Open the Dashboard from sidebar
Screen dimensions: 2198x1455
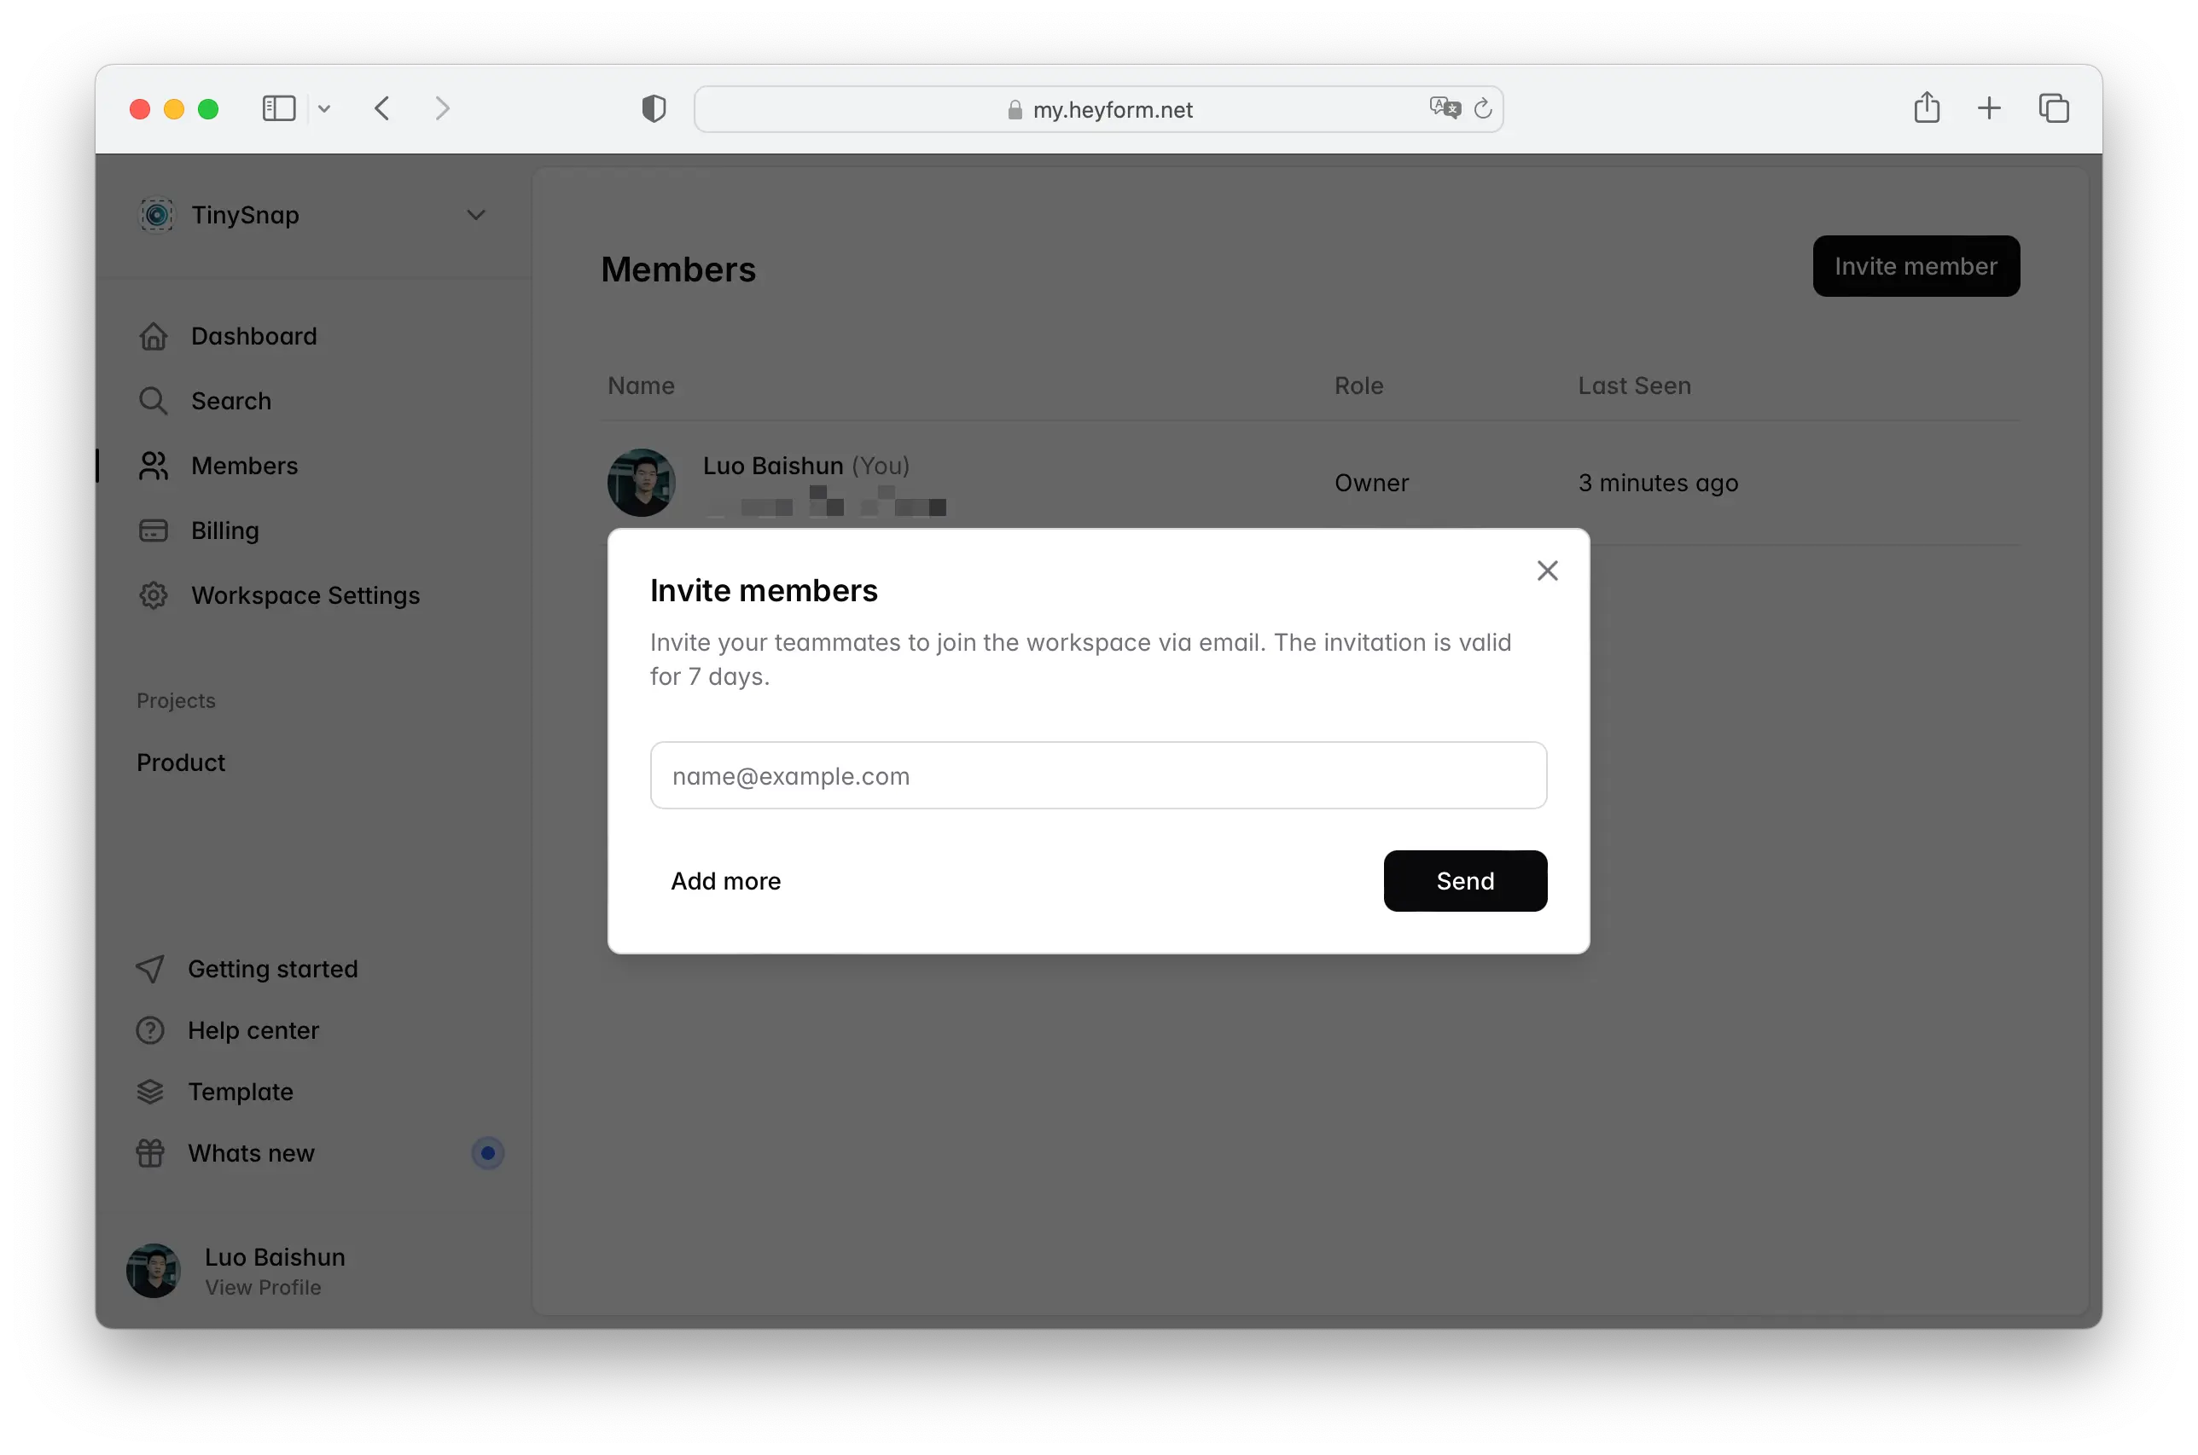pyautogui.click(x=153, y=335)
